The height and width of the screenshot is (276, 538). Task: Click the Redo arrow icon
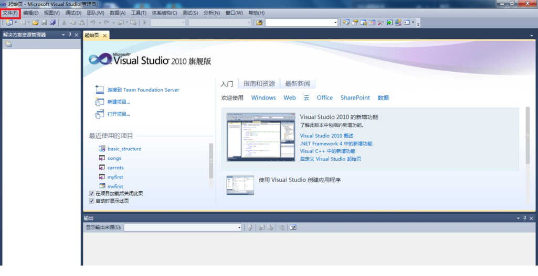(107, 23)
